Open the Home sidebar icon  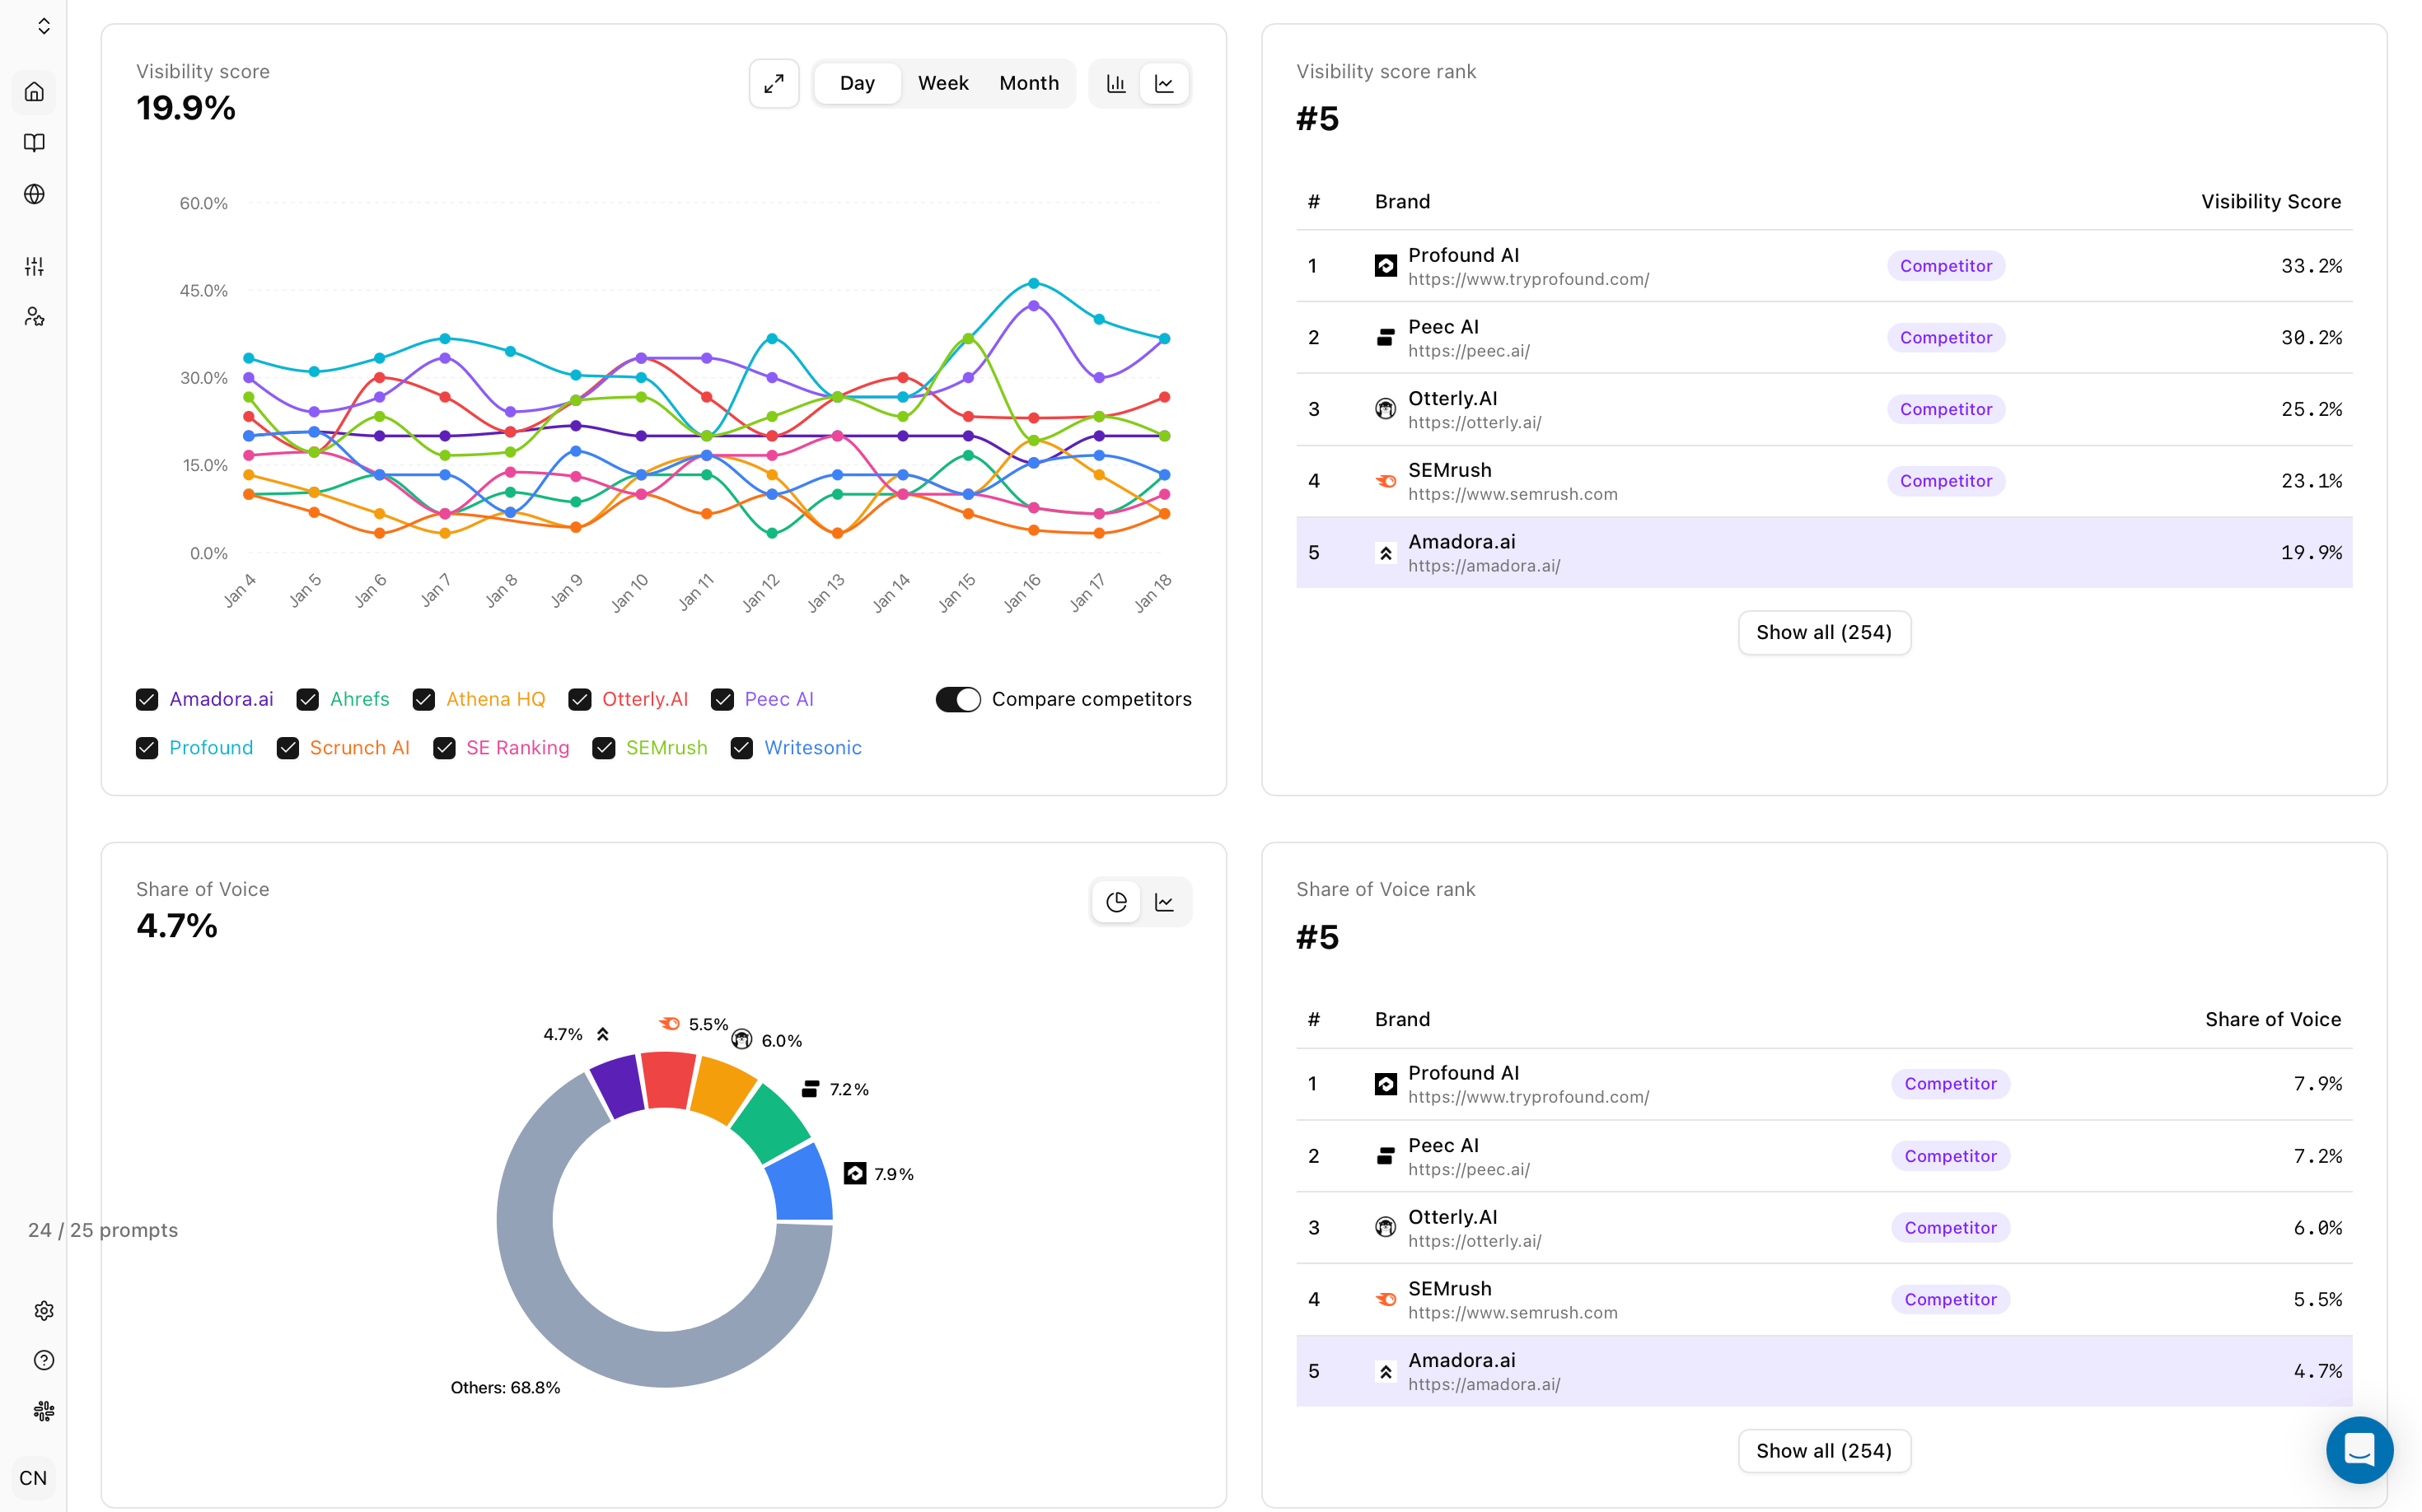pos(34,92)
